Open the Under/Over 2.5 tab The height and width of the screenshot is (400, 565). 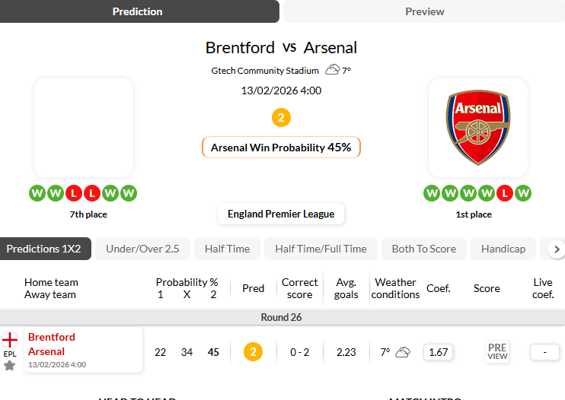[142, 249]
